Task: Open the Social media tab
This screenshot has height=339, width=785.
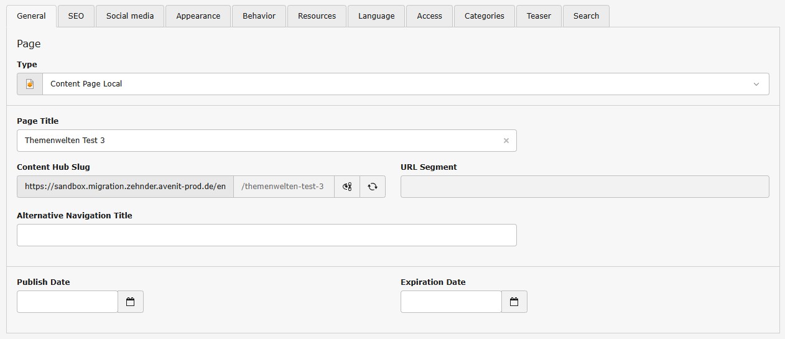Action: tap(130, 16)
